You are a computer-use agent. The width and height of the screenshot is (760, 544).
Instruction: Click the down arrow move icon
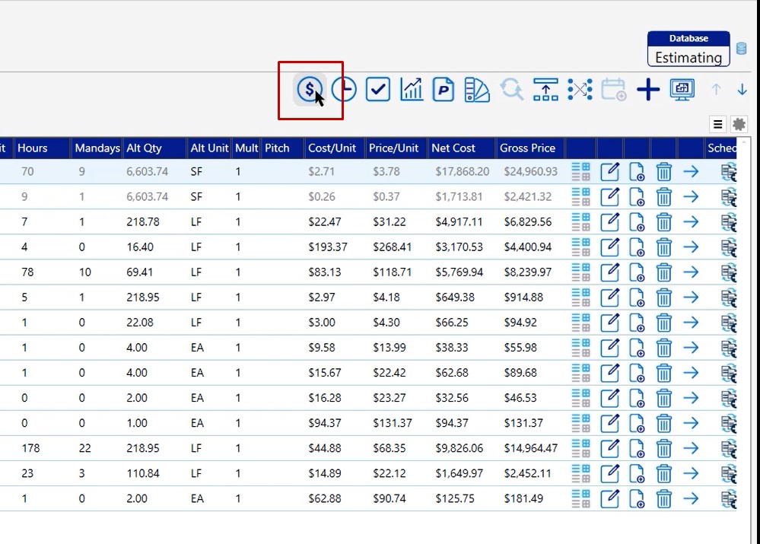tap(743, 90)
